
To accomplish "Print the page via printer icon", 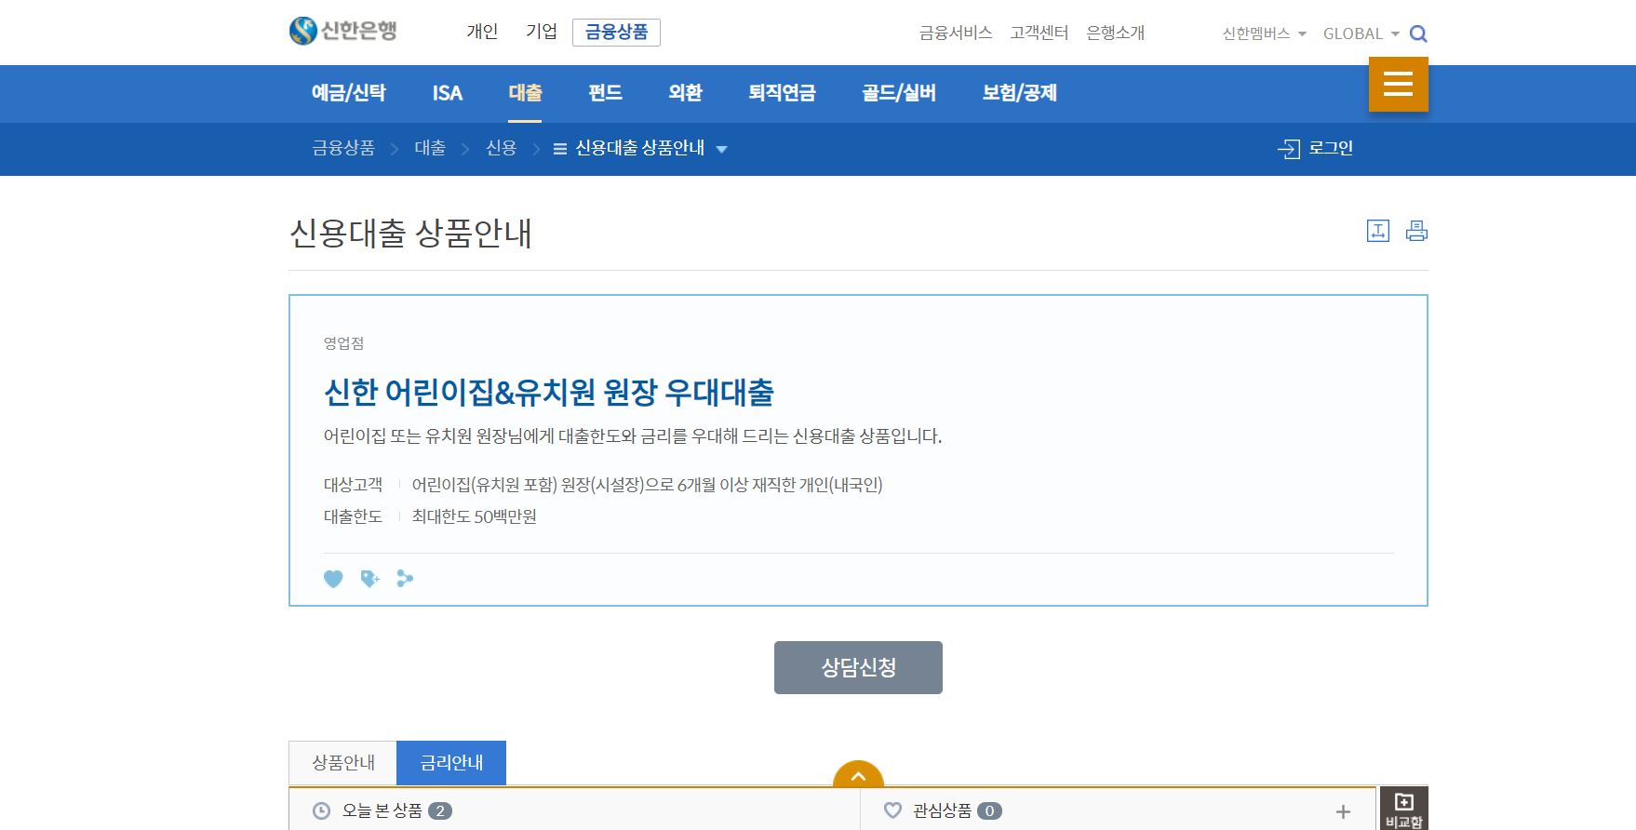I will (1416, 231).
